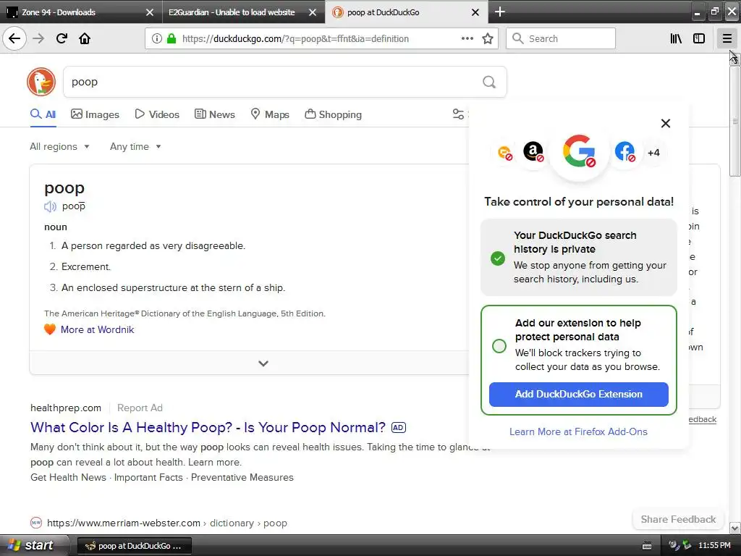Open the Any time filter dropdown

(135, 146)
